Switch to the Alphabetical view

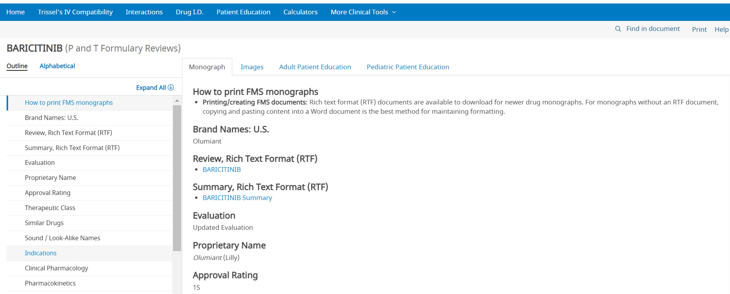[x=57, y=66]
